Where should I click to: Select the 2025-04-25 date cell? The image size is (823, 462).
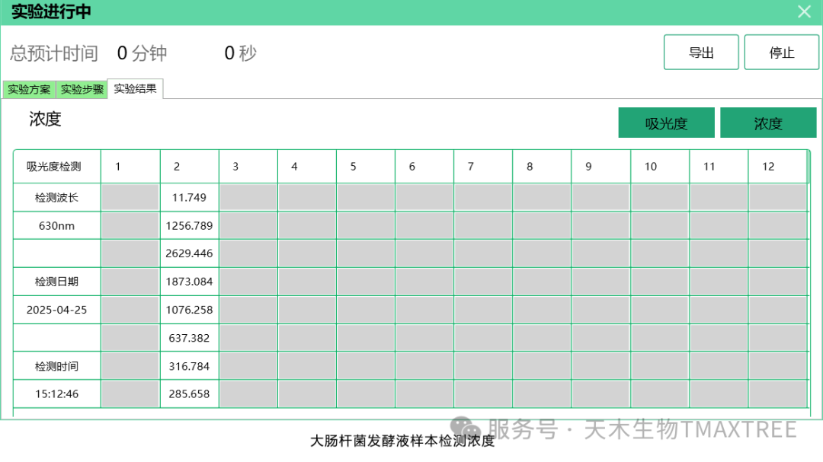point(56,310)
